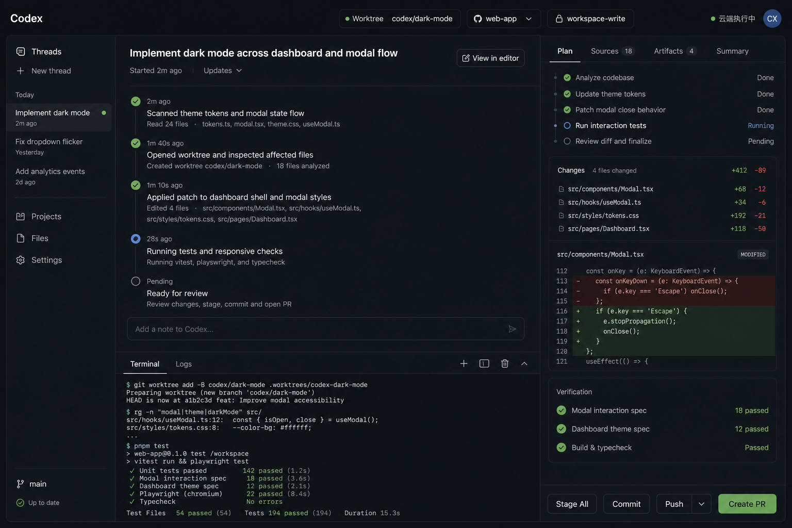Click the Patch modal close behavior checkmark
Screen dimensions: 792x528
click(x=567, y=110)
